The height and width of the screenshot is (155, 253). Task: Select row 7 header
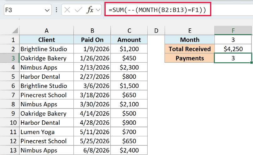coord(10,95)
